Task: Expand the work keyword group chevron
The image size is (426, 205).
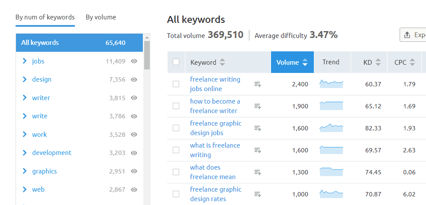Action: (x=25, y=134)
